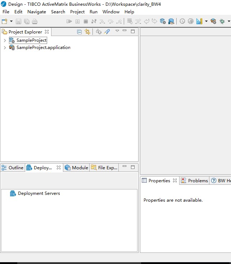This screenshot has height=264, width=231.
Task: Switch to the Module tab
Action: pos(77,168)
